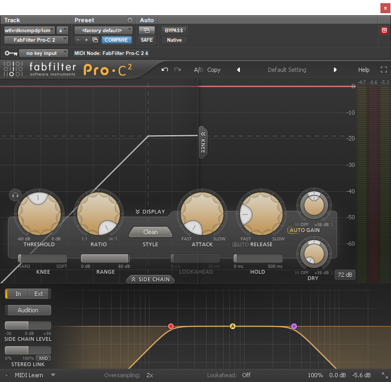This screenshot has height=382, width=391.
Task: Go to next preset with right arrow
Action: [335, 70]
